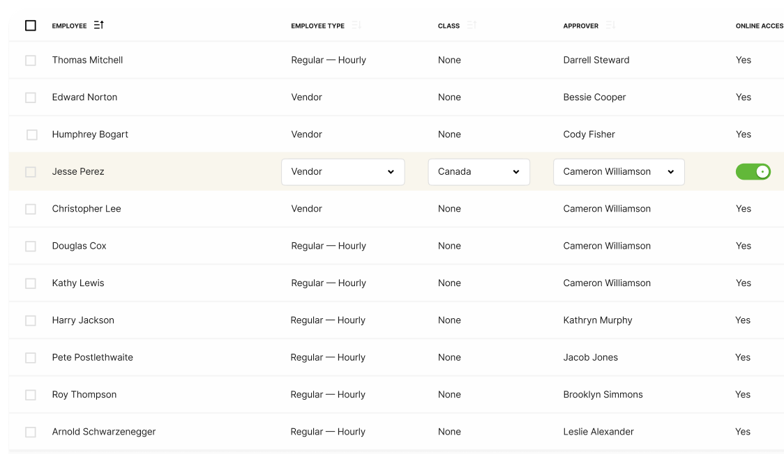Image resolution: width=784 pixels, height=454 pixels.
Task: Open the Vendor employee type dropdown
Action: point(342,172)
